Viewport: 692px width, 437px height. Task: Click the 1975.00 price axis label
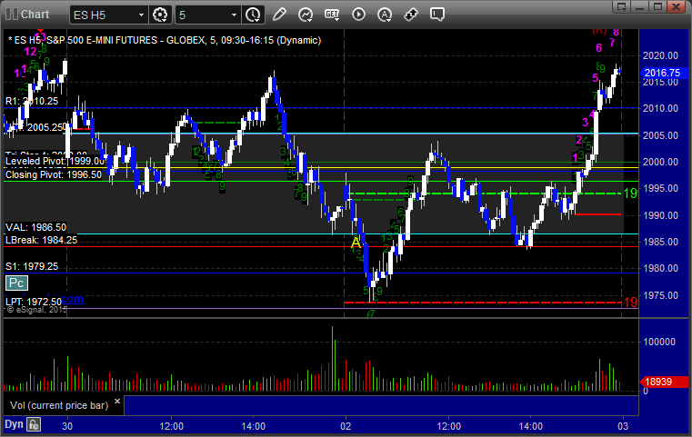click(660, 295)
